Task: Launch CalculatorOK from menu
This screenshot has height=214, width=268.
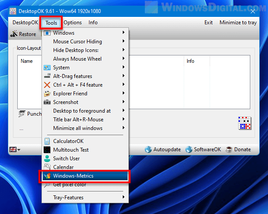Action: click(x=85, y=141)
